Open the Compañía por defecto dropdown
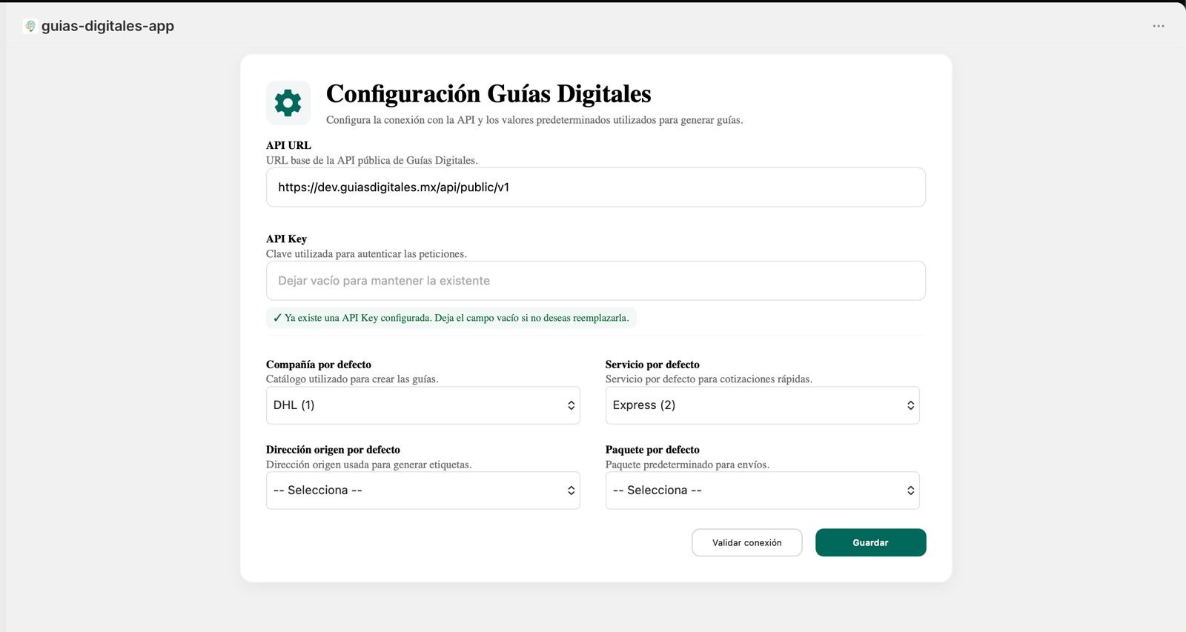 click(423, 405)
